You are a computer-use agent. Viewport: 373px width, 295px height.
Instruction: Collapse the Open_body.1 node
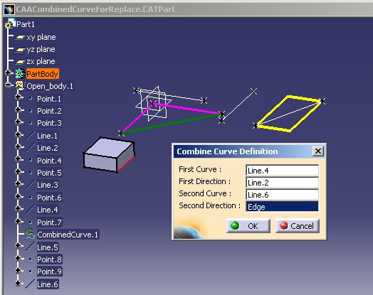tap(8, 85)
